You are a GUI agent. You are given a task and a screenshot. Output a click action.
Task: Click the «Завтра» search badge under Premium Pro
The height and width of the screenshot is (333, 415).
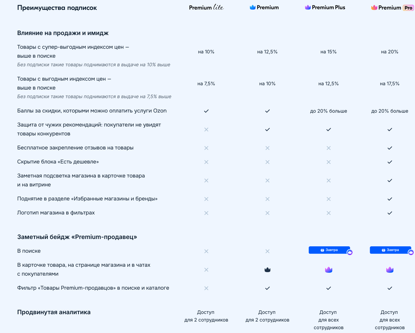point(390,250)
